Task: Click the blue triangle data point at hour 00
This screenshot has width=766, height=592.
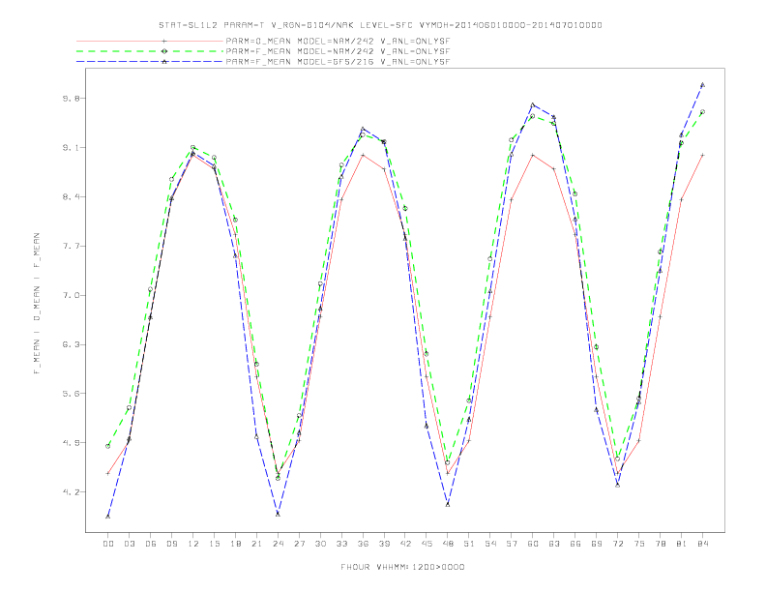Action: coord(108,517)
